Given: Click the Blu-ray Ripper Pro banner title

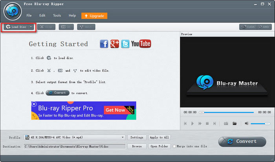Looking at the screenshot, I should (66, 108).
